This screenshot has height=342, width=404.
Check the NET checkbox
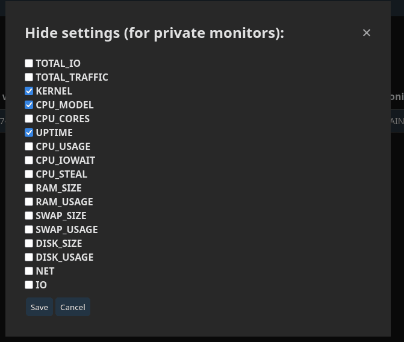click(x=29, y=271)
